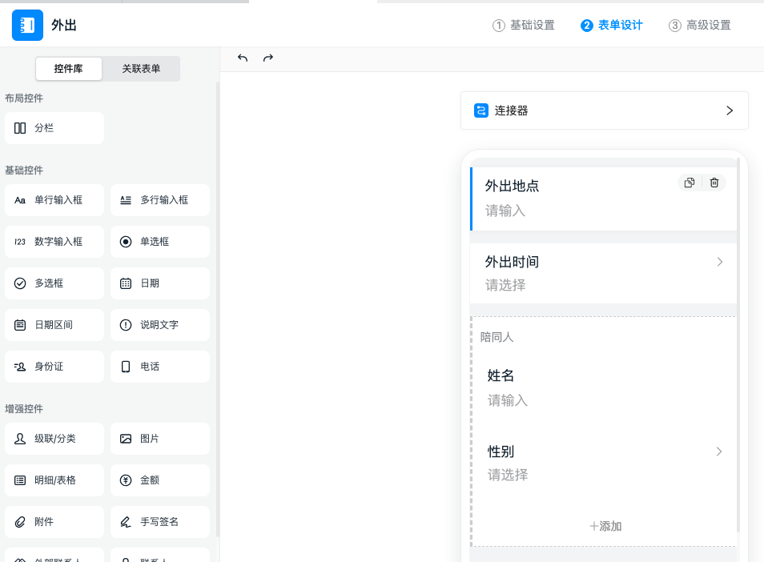
Task: Add a 日期 control
Action: [160, 283]
